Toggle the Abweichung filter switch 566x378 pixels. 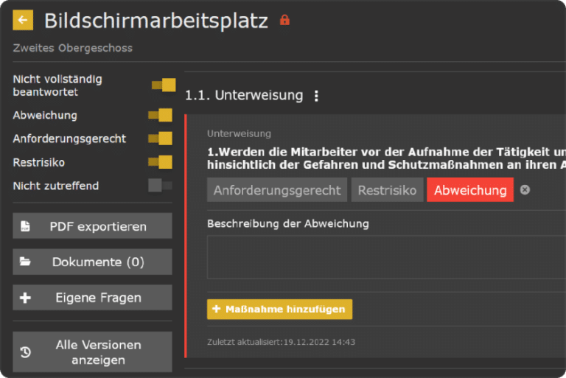coord(160,115)
